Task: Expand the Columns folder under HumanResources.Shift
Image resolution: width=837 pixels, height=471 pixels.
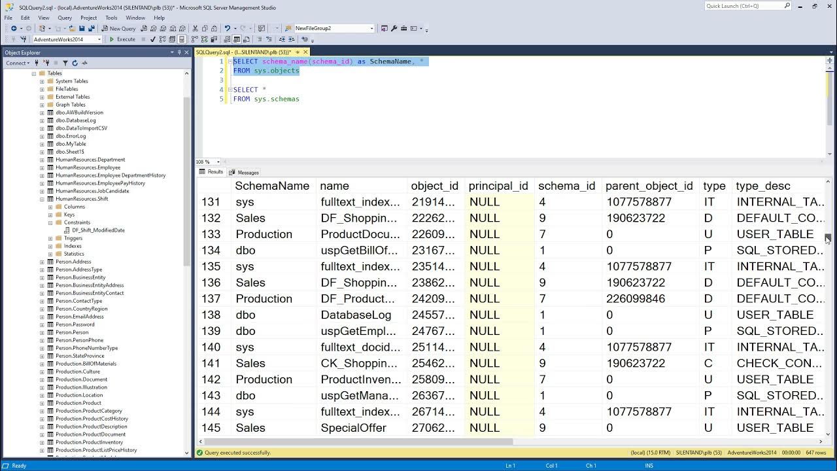Action: [50, 207]
